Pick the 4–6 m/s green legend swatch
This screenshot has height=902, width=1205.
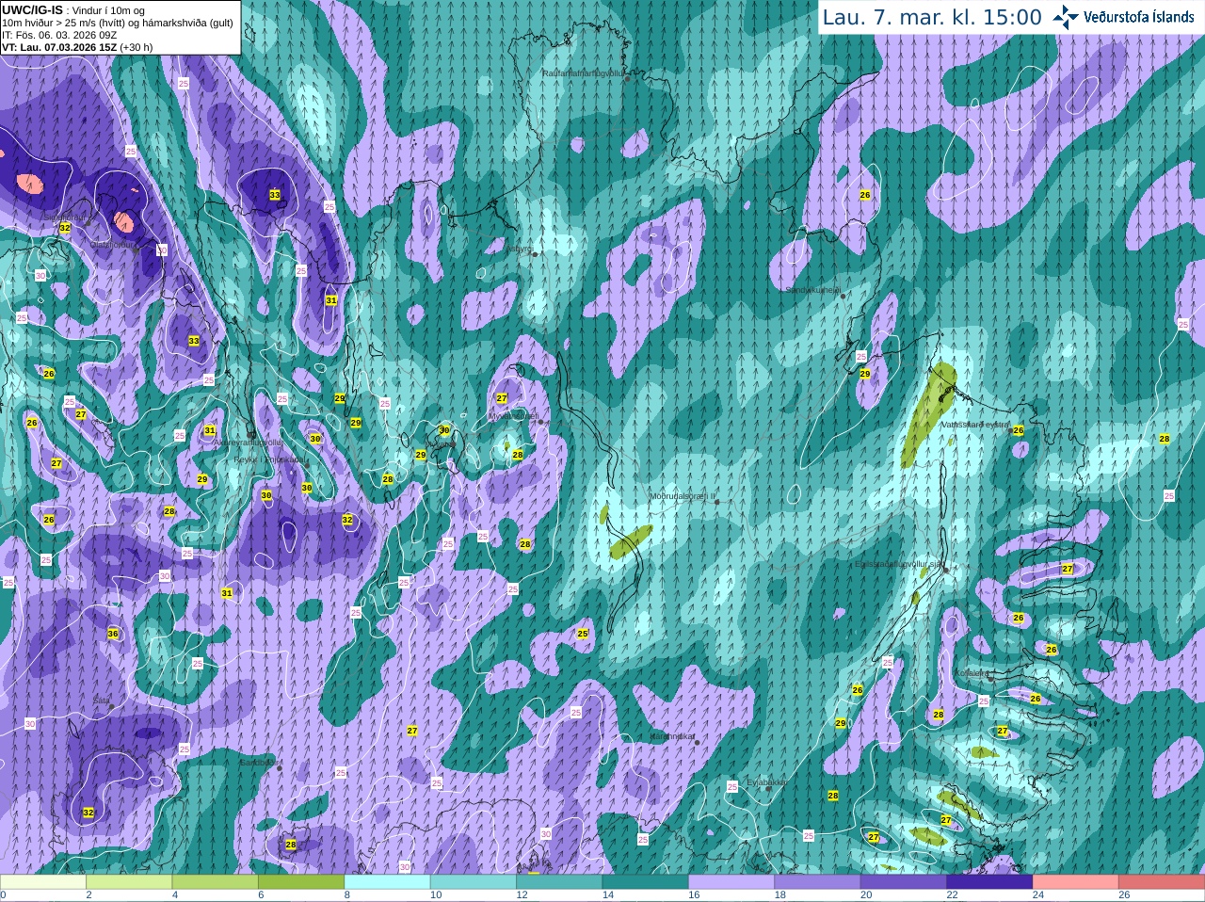coord(215,882)
